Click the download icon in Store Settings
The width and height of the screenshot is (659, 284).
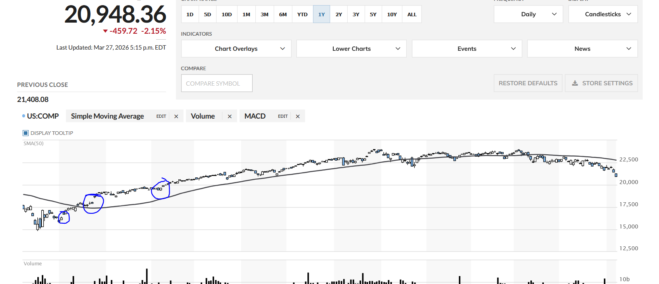pyautogui.click(x=575, y=83)
